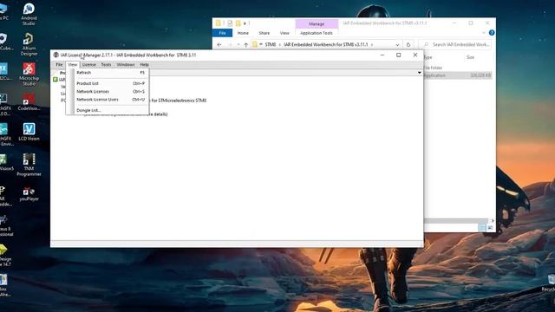The image size is (555, 312).
Task: Open Windows menu in License Manager
Action: pyautogui.click(x=126, y=65)
